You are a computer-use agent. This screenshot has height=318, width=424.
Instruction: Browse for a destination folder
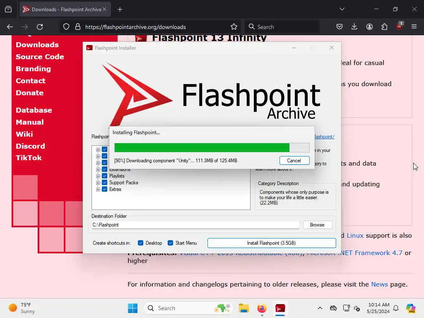tap(318, 225)
